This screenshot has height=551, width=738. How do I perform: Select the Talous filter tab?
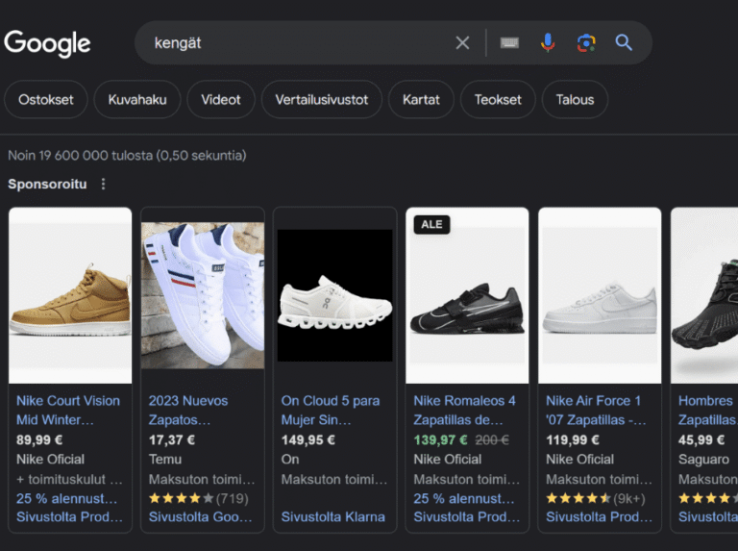(x=575, y=99)
